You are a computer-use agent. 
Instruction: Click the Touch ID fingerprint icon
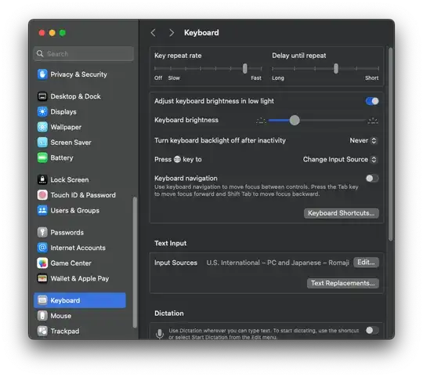(x=42, y=195)
